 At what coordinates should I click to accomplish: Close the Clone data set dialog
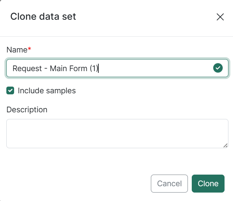(220, 17)
